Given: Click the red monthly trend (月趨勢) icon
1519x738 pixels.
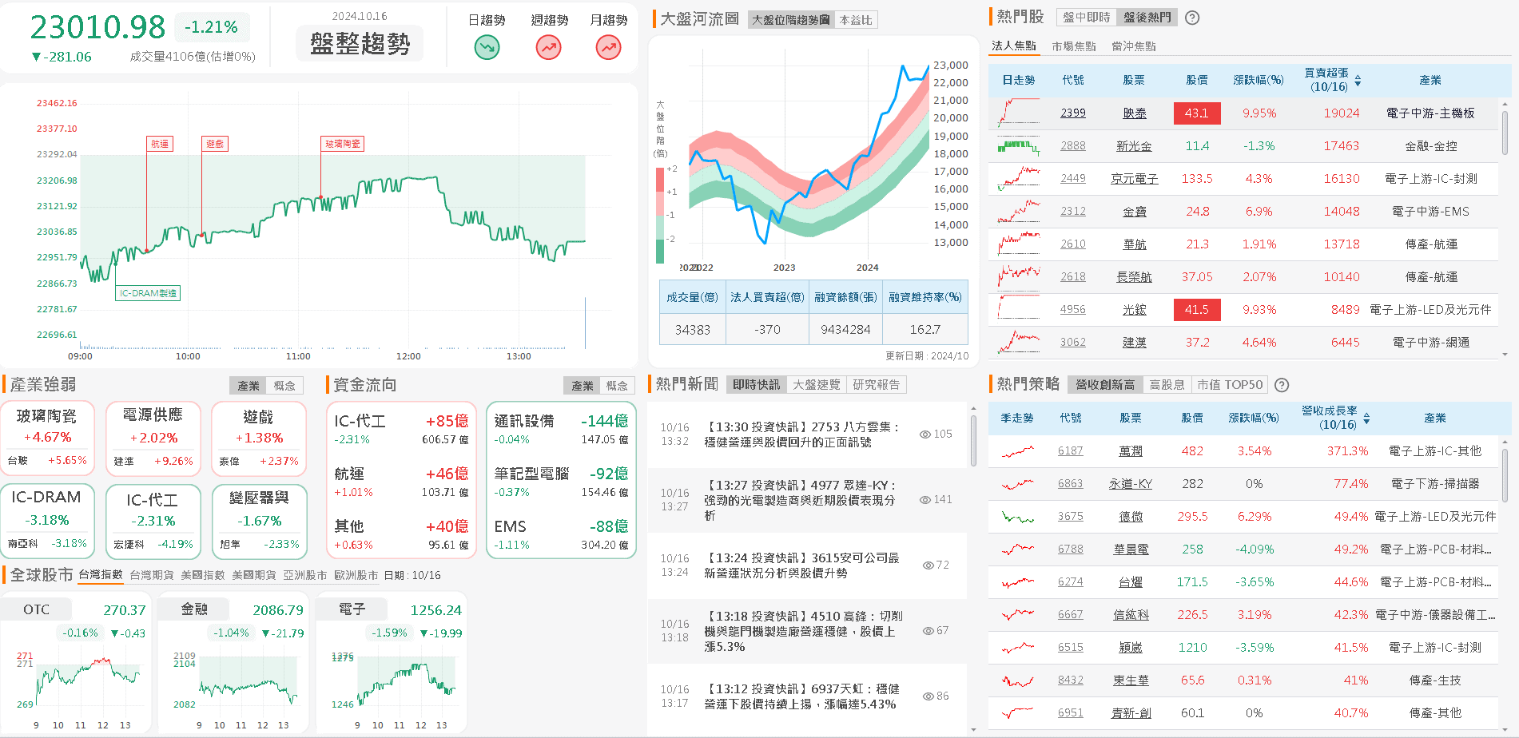Looking at the screenshot, I should [609, 48].
